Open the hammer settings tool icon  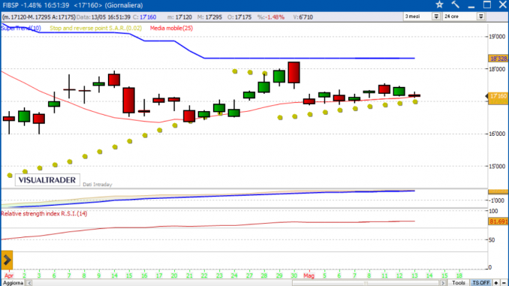tap(456, 5)
